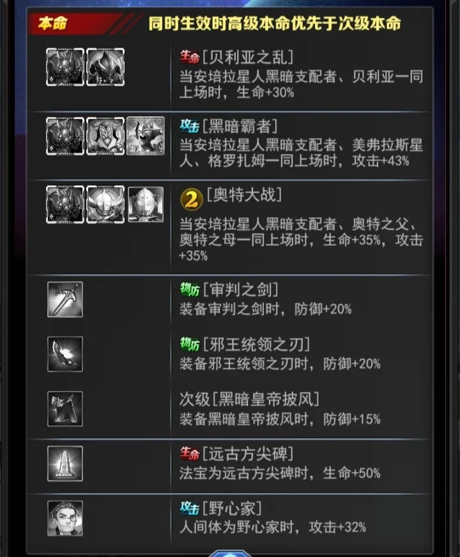Tap the [奥特大战] bond title

tap(244, 195)
